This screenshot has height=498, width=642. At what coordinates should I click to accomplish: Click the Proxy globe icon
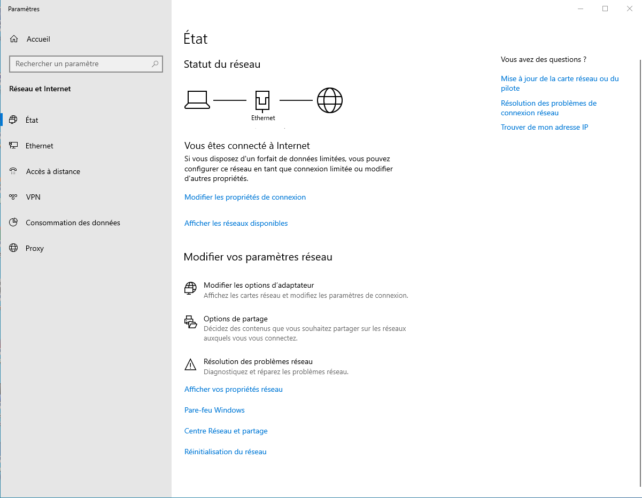click(14, 248)
